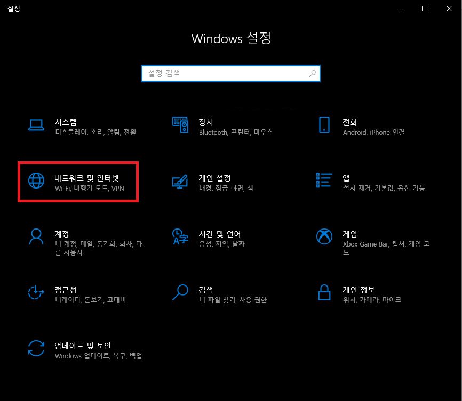Minimize the 설정 window
The image size is (462, 401).
(400, 9)
